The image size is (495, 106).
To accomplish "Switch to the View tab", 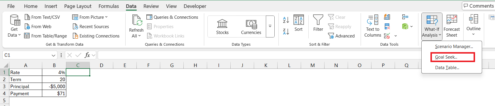I will (x=171, y=6).
